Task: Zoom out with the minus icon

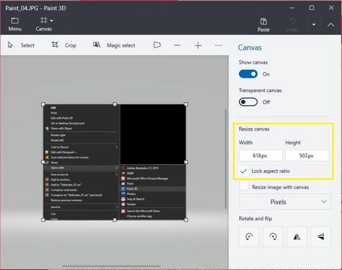Action: point(177,45)
